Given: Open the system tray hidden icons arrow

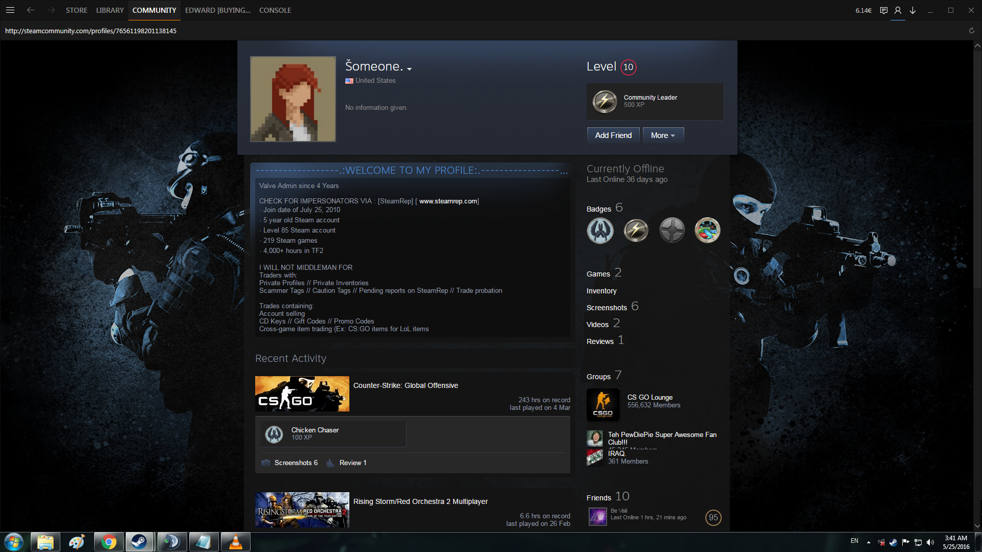Looking at the screenshot, I should tap(868, 542).
